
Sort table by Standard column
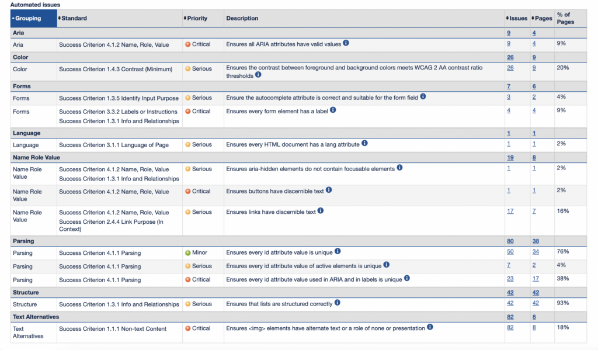74,18
